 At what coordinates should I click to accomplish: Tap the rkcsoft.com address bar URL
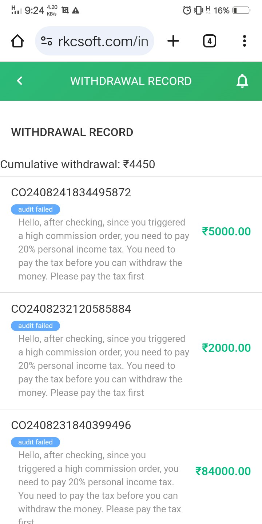103,41
